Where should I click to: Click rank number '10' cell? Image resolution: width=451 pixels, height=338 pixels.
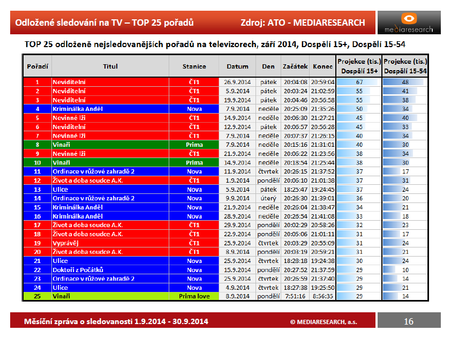(x=37, y=162)
